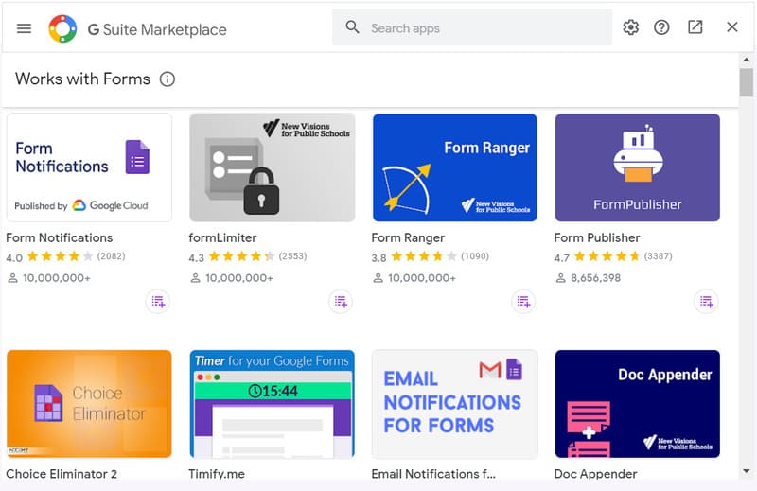The width and height of the screenshot is (757, 491).
Task: Show info about Works with Forms
Action: click(x=167, y=79)
